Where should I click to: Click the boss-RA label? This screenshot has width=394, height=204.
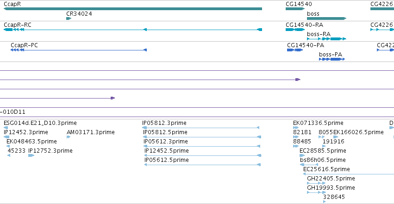319,34
